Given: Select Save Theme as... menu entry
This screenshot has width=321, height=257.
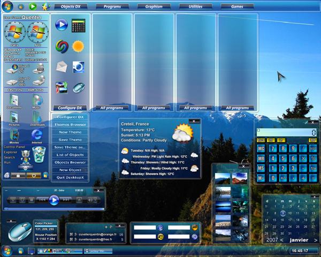Looking at the screenshot, I should click(70, 147).
